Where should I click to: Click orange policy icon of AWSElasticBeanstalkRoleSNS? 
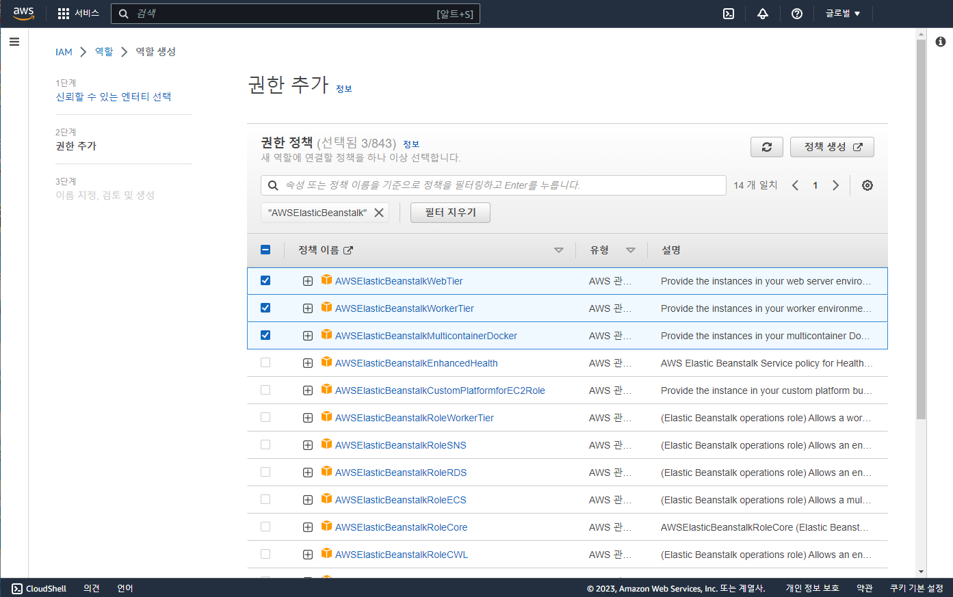click(x=327, y=444)
